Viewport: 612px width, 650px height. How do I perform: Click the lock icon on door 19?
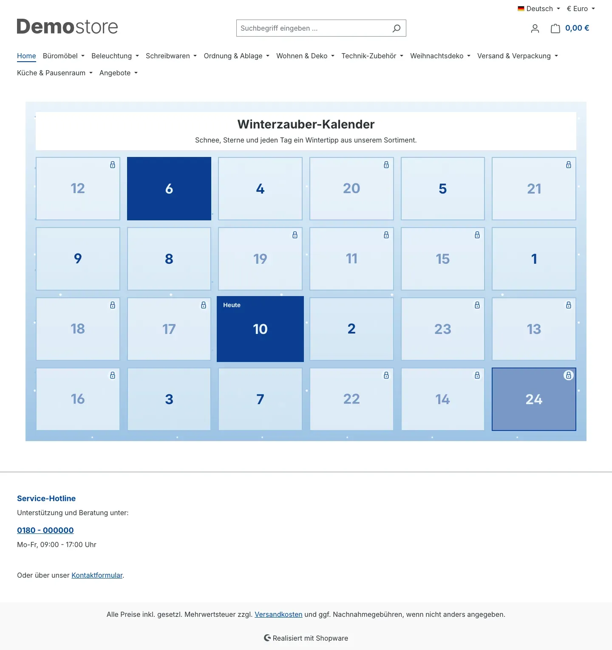(x=295, y=235)
